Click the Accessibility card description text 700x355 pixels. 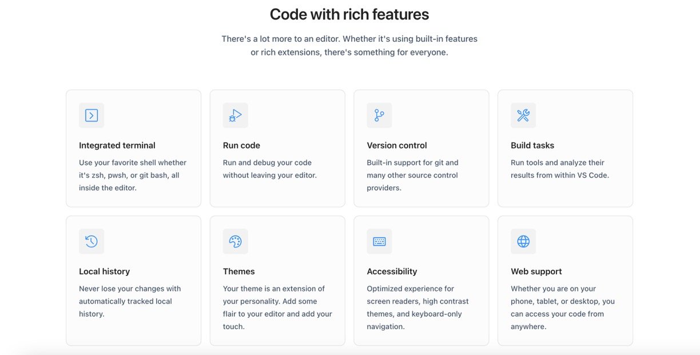pos(417,307)
